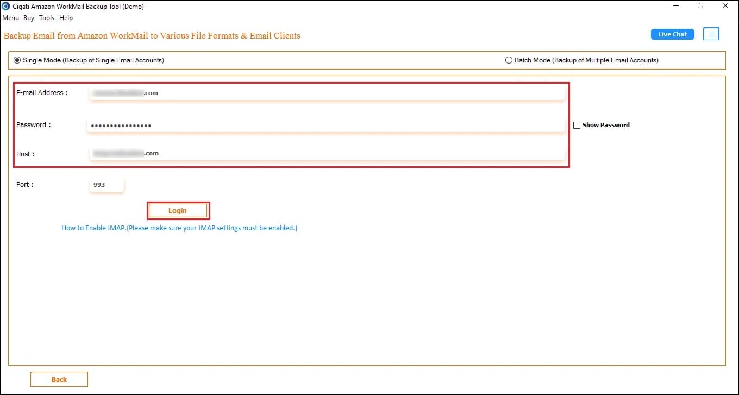Click the 'Port :' label
739x395 pixels.
tap(25, 185)
